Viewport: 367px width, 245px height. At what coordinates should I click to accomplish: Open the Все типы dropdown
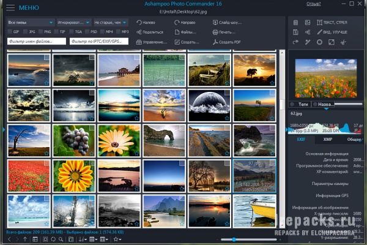[31, 23]
